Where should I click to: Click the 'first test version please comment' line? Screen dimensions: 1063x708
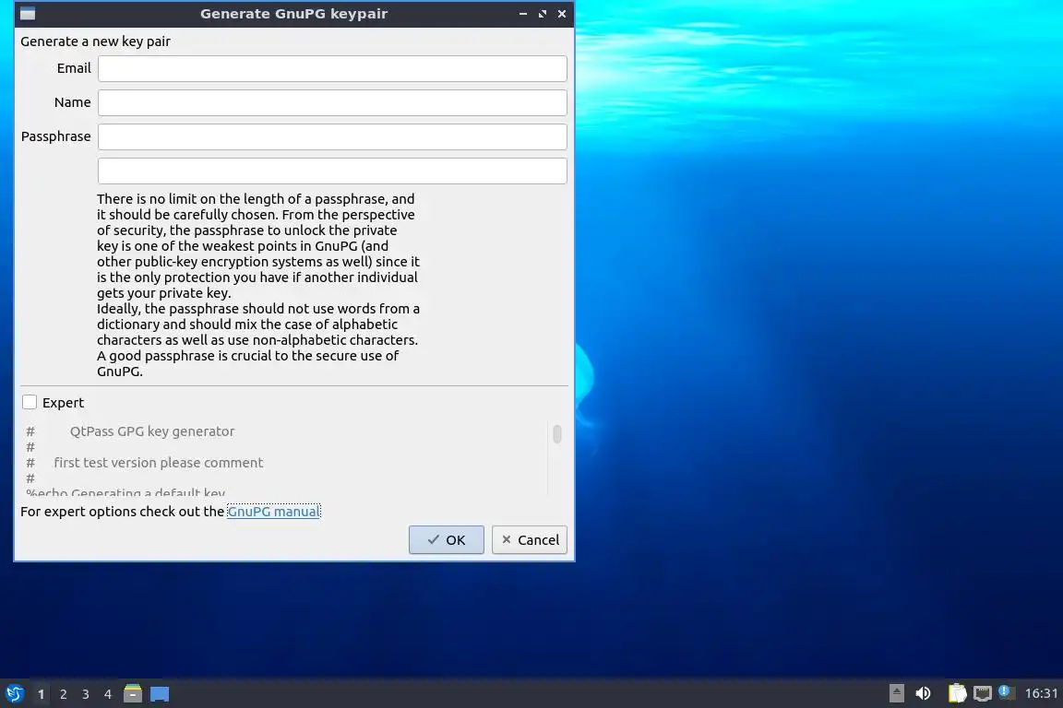[159, 463]
